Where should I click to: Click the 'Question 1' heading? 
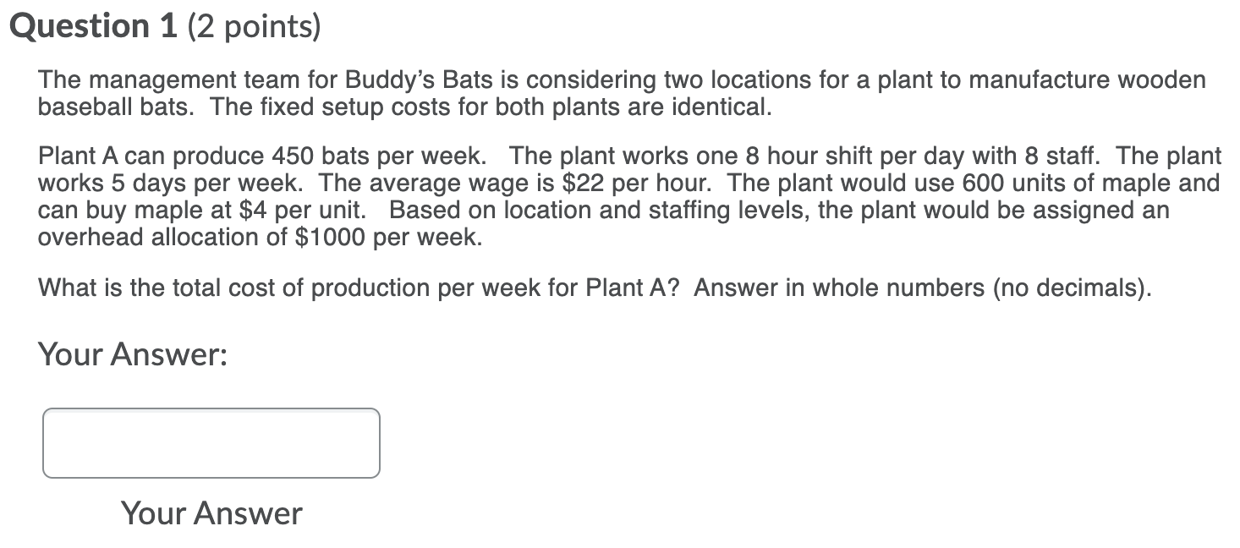point(93,25)
